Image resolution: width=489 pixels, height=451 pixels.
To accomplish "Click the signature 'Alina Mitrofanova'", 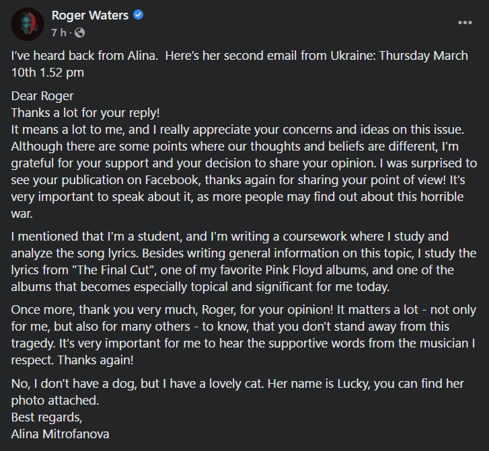I will point(60,434).
